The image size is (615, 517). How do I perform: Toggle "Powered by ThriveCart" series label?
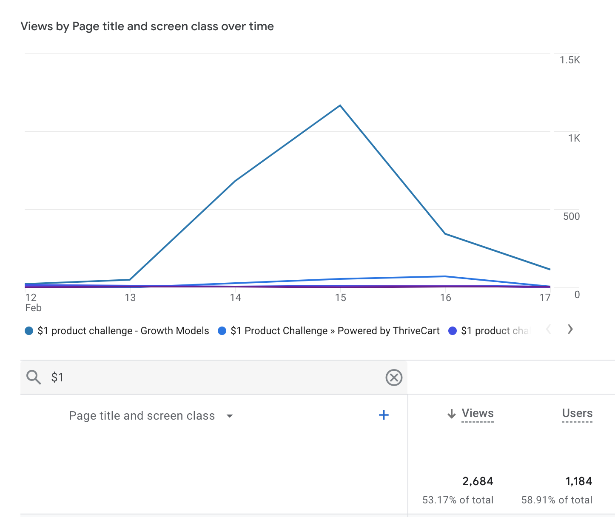(x=335, y=331)
